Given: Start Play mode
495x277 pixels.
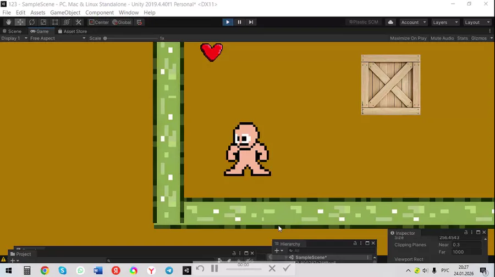Looking at the screenshot, I should (228, 22).
